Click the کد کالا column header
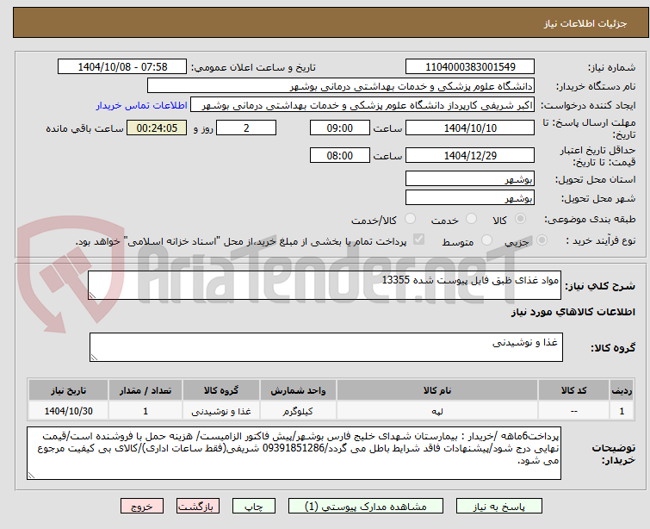This screenshot has height=529, width=650. (x=573, y=390)
